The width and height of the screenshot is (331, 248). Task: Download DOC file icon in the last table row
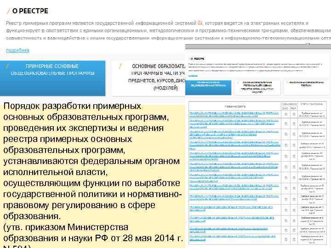[x=286, y=239]
